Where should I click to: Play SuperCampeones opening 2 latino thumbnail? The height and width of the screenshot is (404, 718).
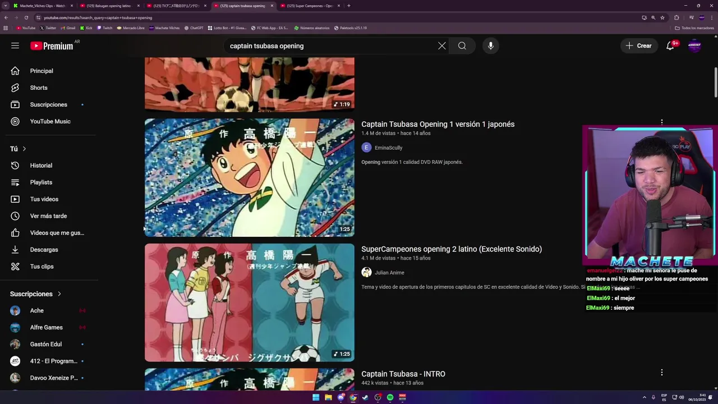point(250,302)
